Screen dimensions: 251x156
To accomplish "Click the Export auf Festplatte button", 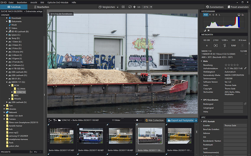I will tap(180, 121).
